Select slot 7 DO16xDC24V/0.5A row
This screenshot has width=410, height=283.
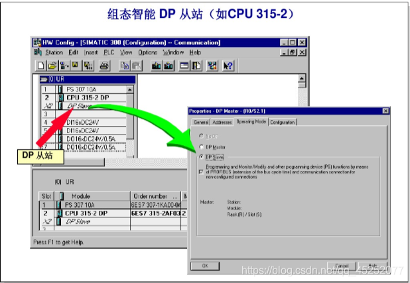[x=84, y=147]
